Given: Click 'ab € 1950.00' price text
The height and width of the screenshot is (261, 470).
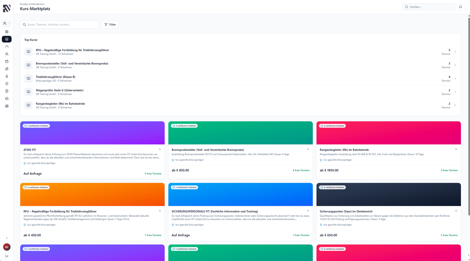Looking at the screenshot, I should pyautogui.click(x=329, y=170).
